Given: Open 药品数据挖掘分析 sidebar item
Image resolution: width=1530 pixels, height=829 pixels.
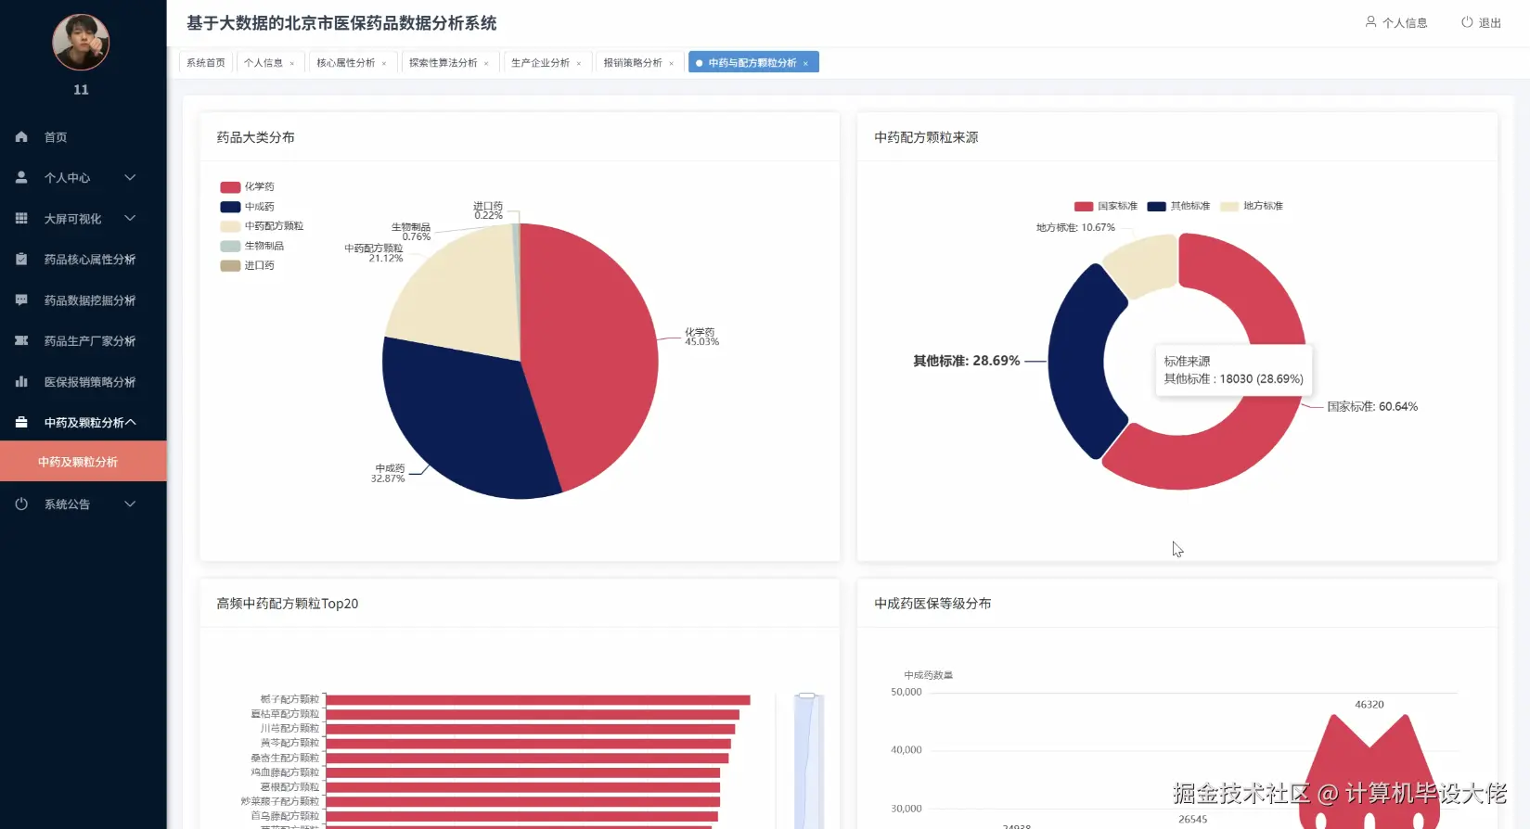Looking at the screenshot, I should coord(83,300).
